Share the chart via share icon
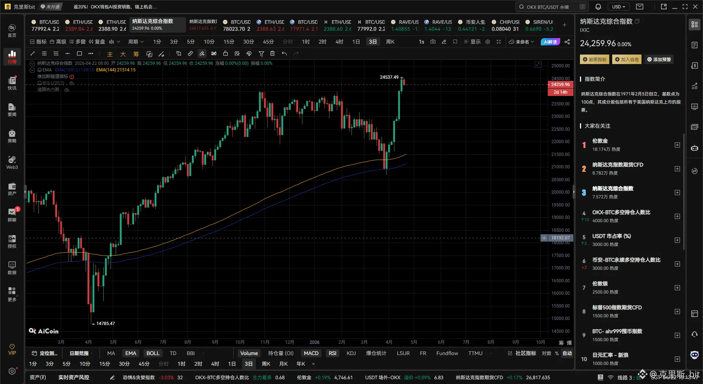This screenshot has height=384, width=703. [x=567, y=42]
